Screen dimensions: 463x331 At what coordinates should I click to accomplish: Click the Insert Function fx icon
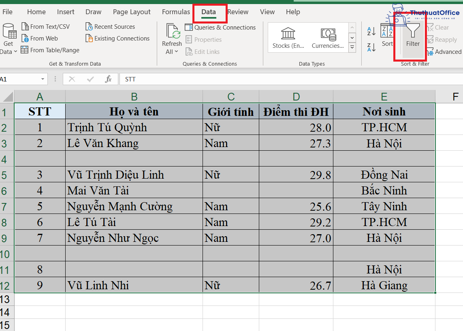tap(109, 79)
